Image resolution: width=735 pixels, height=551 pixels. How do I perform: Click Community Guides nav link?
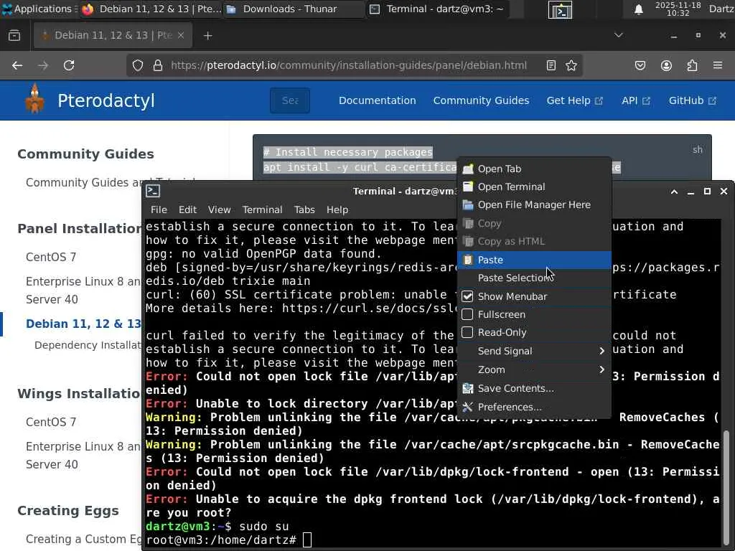coord(481,100)
